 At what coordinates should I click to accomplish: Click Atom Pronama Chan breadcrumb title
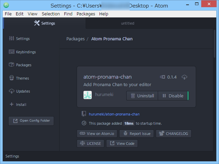[x=112, y=39]
